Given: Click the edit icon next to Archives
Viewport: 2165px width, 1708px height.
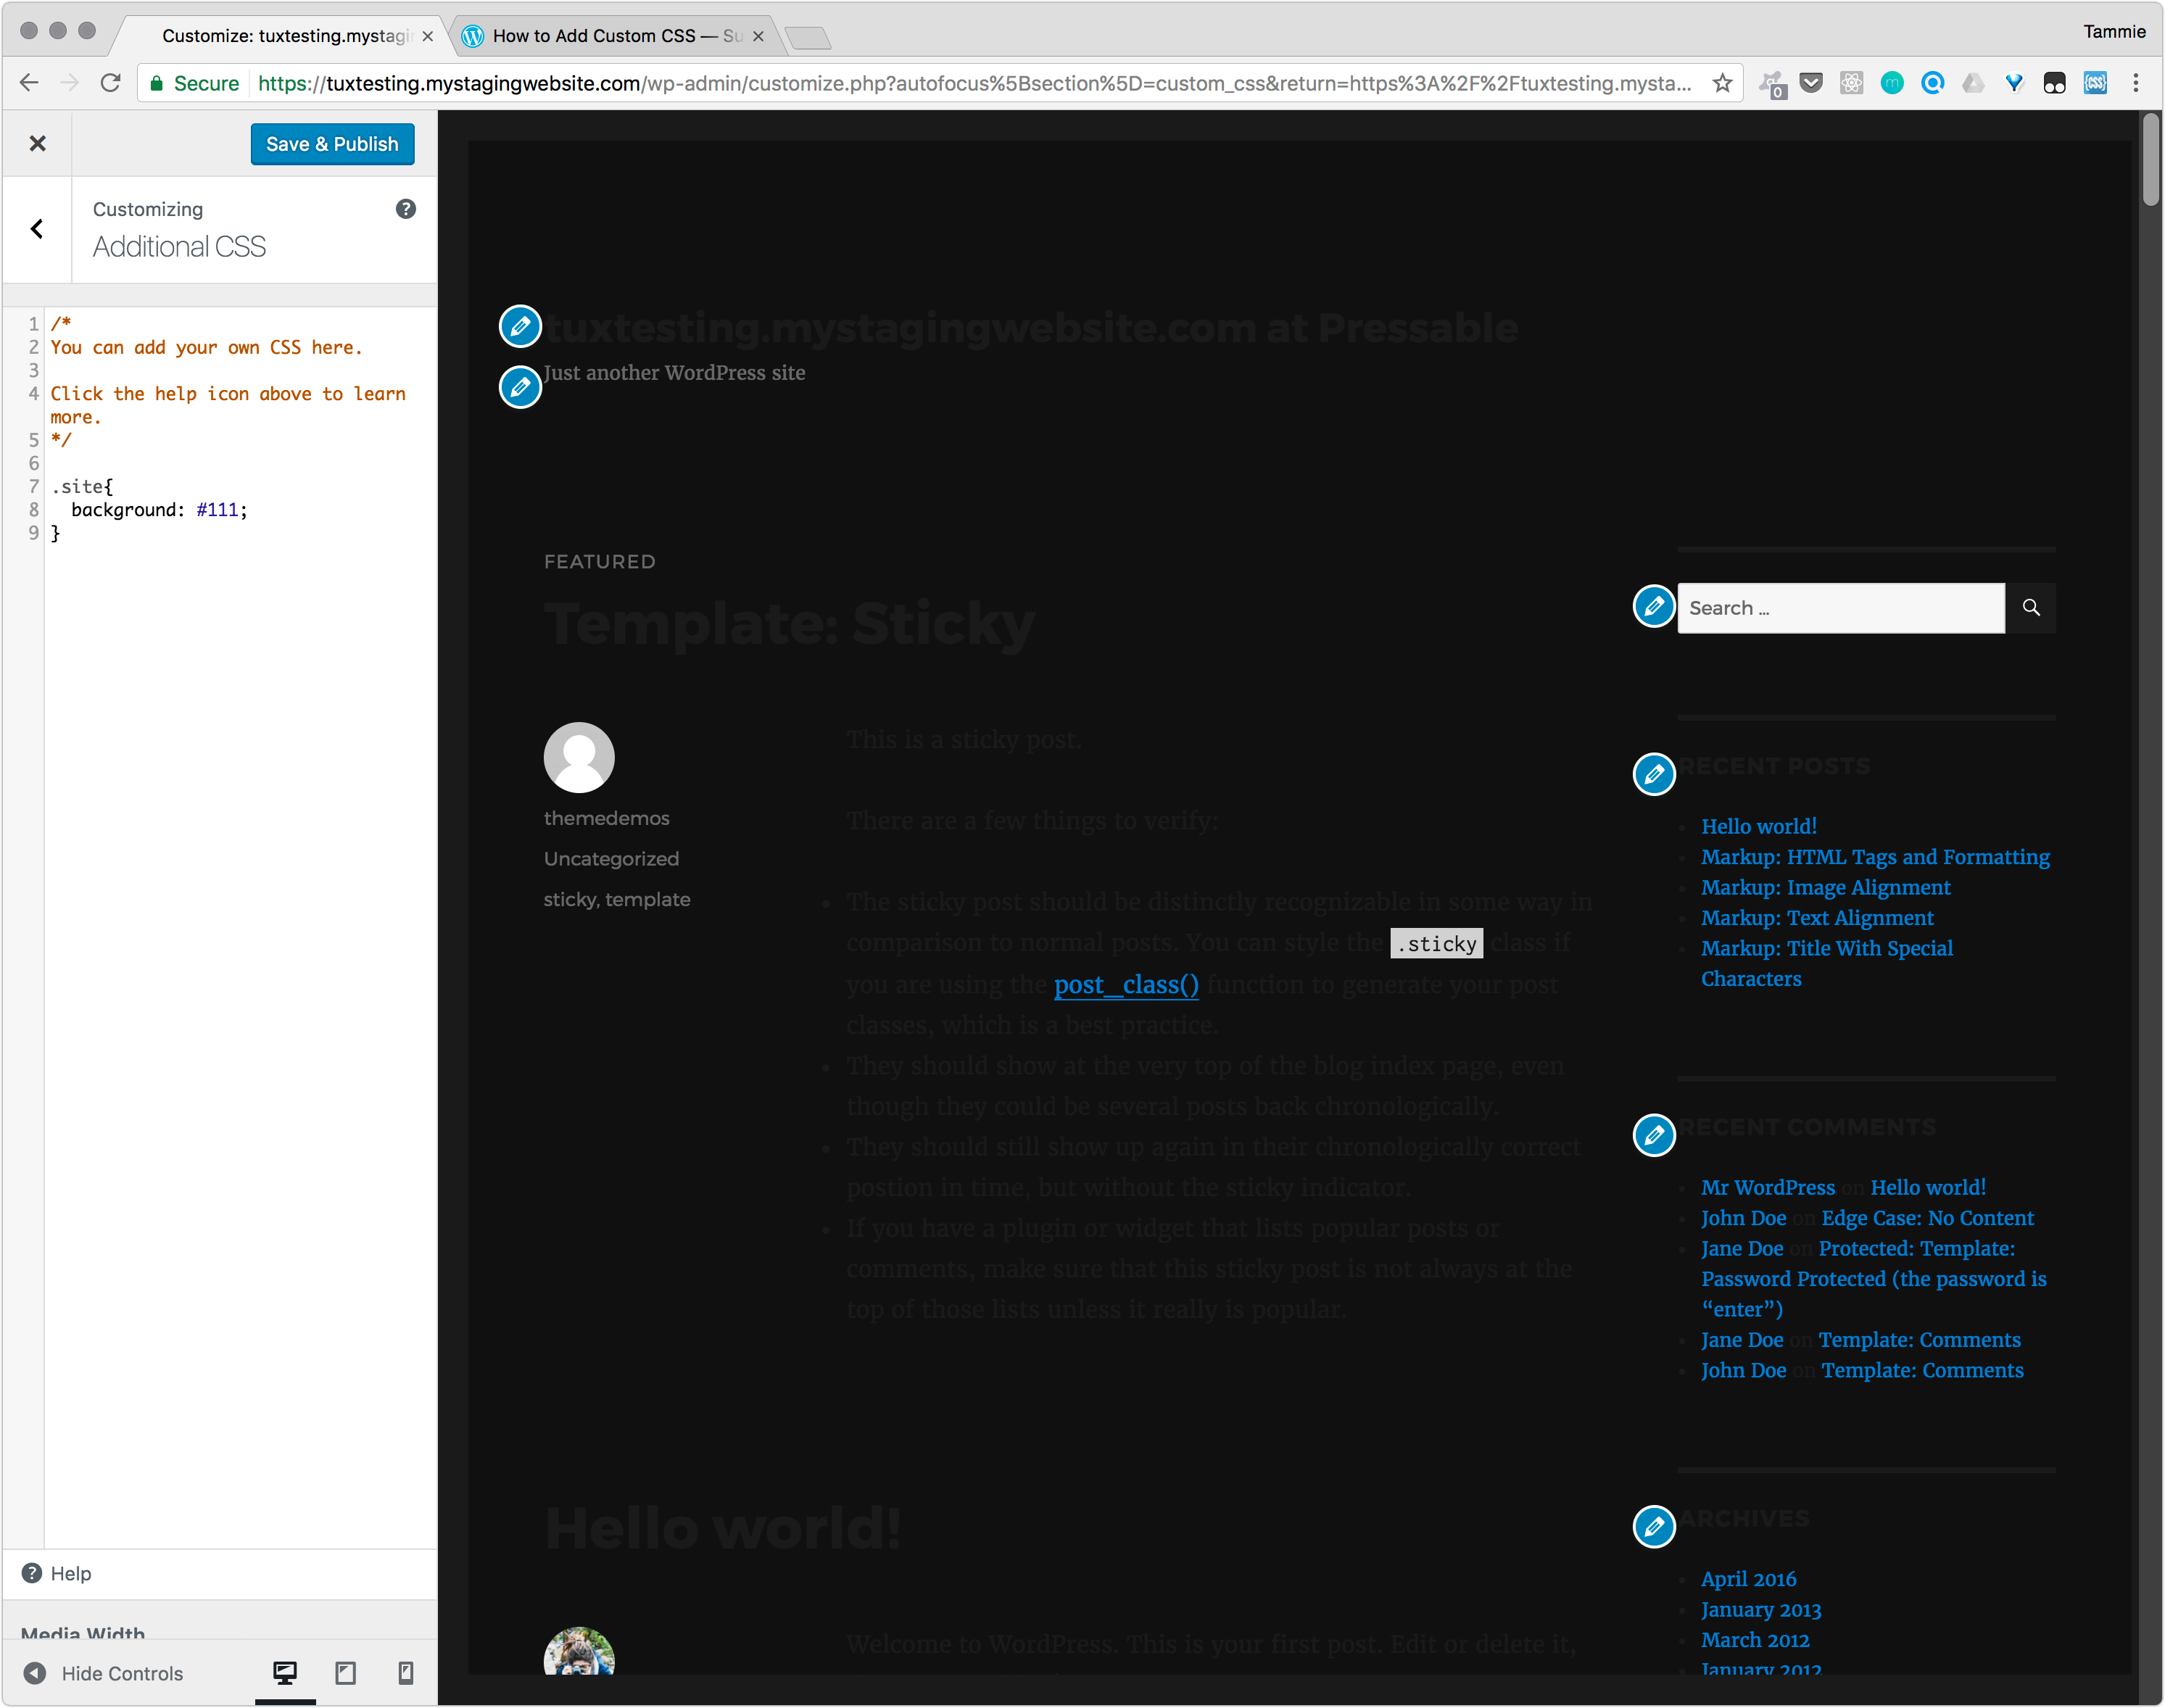Looking at the screenshot, I should click(1653, 1527).
